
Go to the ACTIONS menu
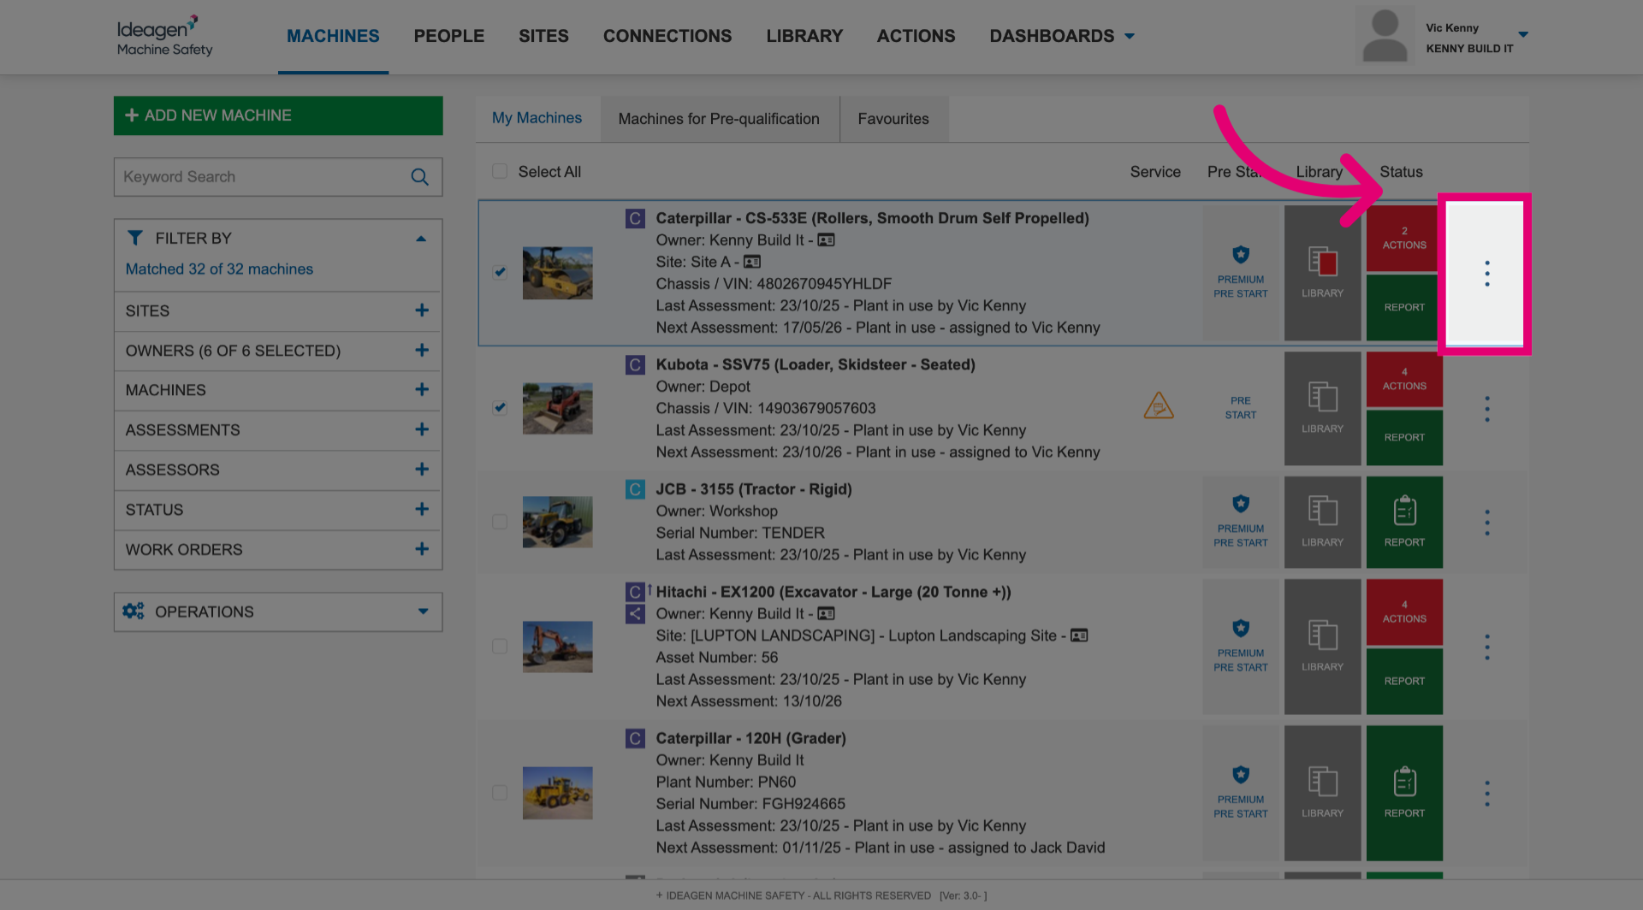(916, 36)
